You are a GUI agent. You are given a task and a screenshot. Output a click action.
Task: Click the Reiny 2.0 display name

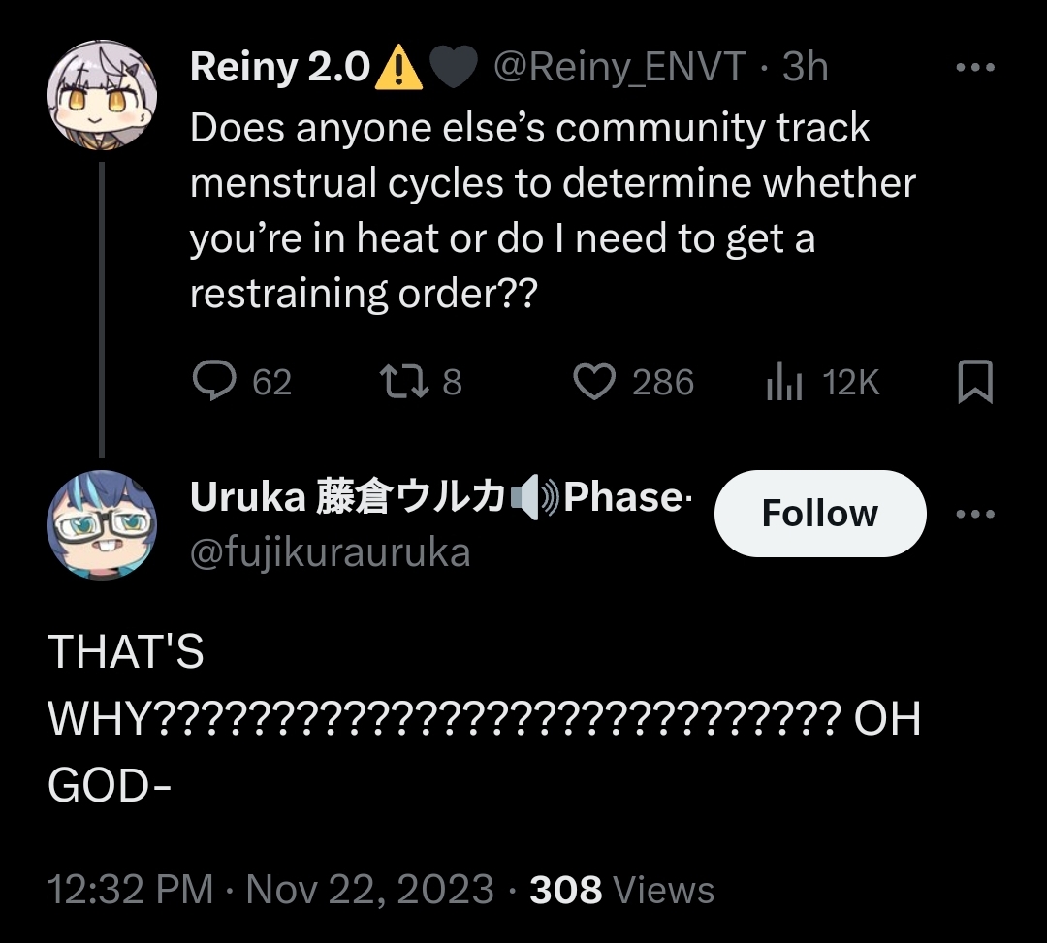(281, 67)
